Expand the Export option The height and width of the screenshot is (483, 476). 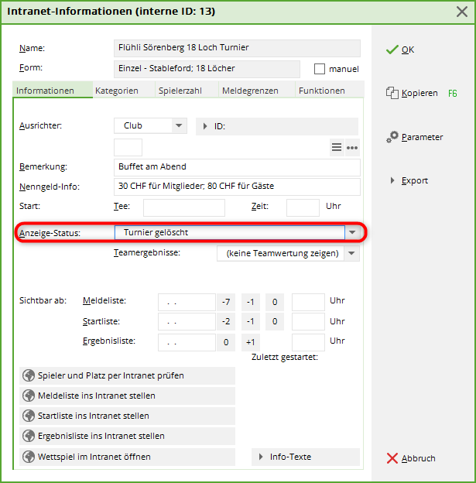[392, 180]
